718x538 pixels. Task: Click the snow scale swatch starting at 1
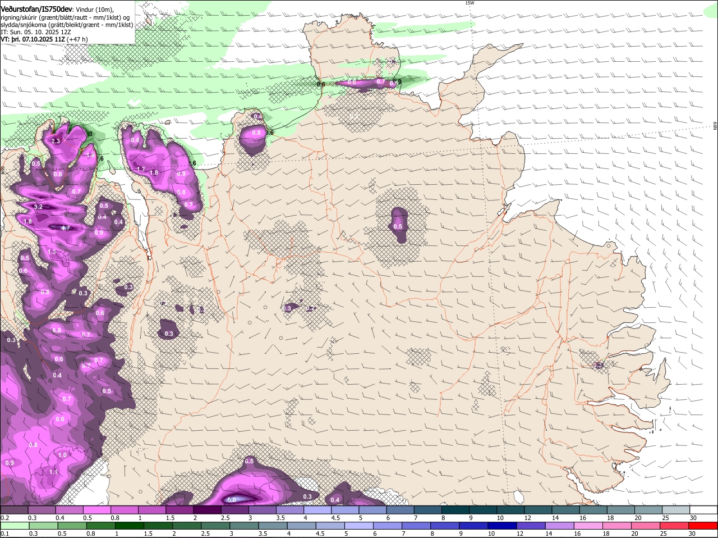coord(151,509)
